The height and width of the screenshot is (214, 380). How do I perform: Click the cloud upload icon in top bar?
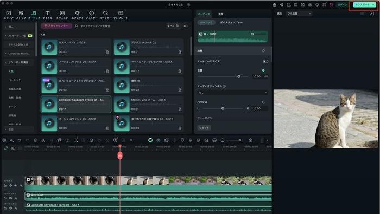point(310,4)
